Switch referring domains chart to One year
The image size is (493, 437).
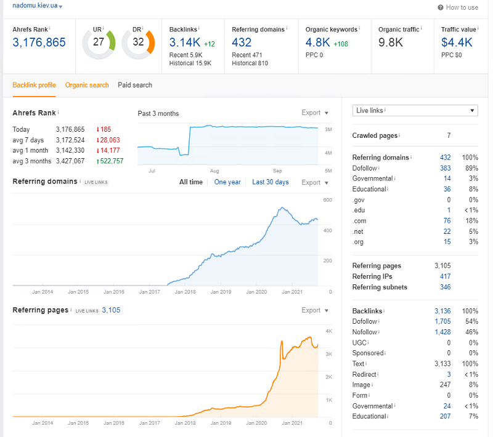point(227,182)
